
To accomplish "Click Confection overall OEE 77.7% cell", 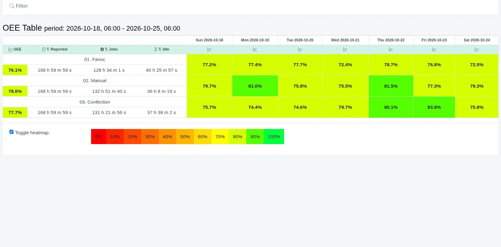I will [15, 113].
